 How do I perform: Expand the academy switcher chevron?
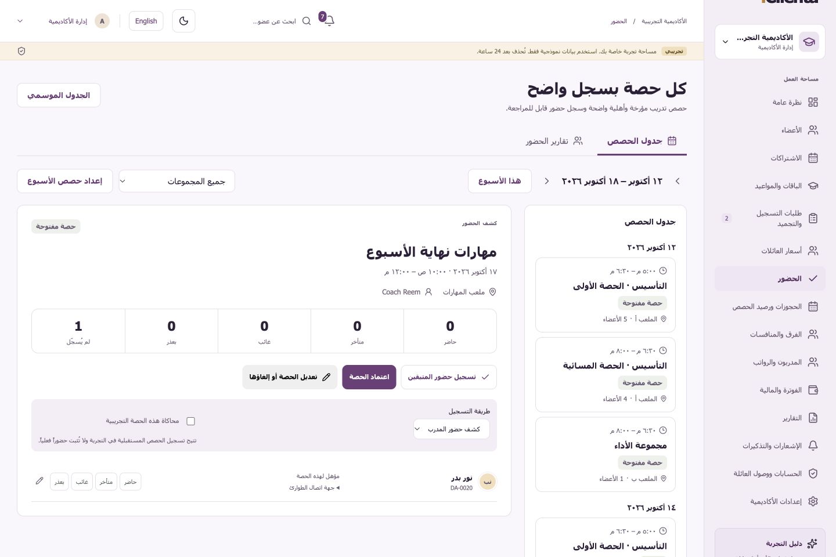(725, 42)
